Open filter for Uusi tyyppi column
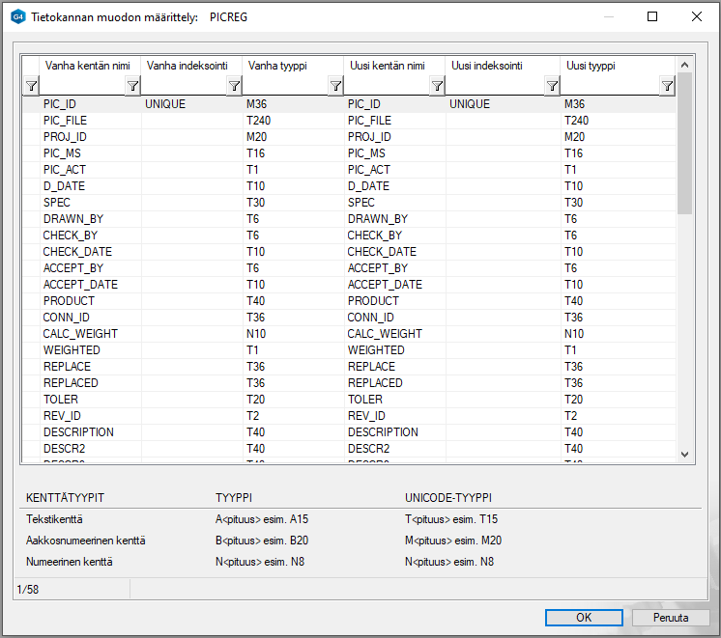This screenshot has width=721, height=638. tap(667, 87)
